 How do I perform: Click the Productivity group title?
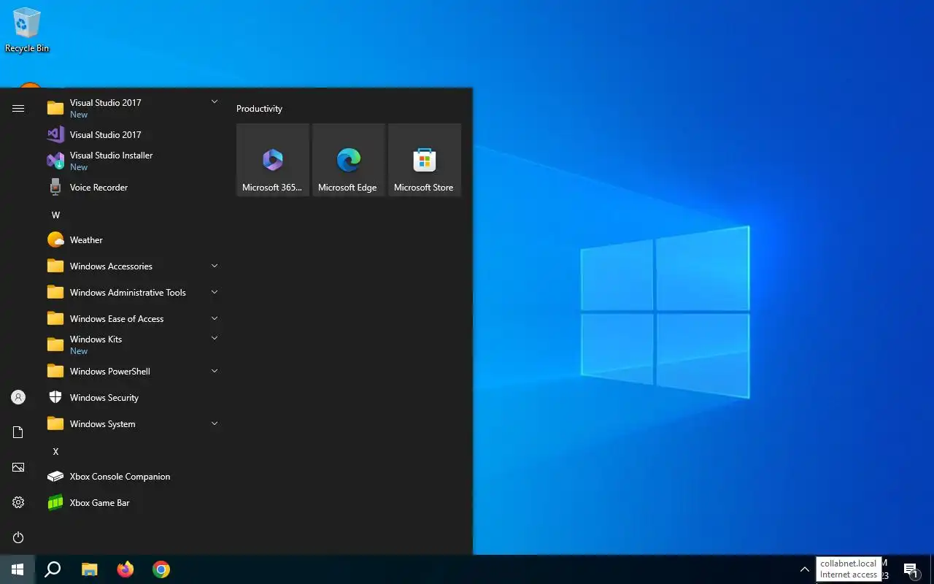[259, 109]
